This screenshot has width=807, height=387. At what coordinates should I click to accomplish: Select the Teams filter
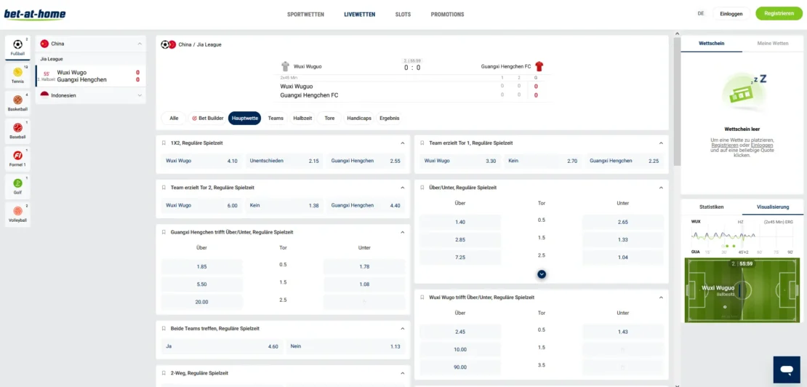click(276, 119)
